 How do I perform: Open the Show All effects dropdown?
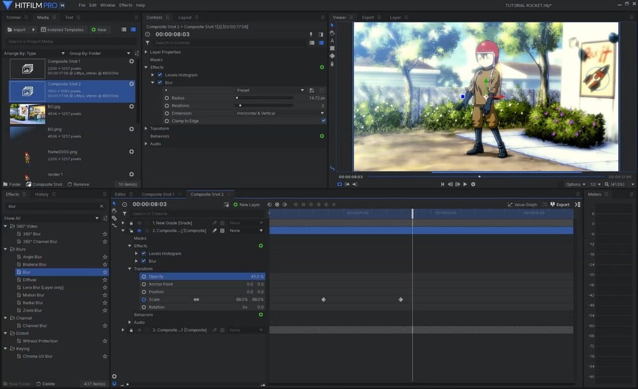pos(51,218)
